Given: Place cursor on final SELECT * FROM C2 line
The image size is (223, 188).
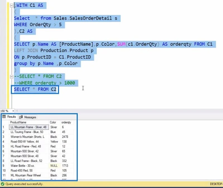Looking at the screenshot, I should coord(35,89).
